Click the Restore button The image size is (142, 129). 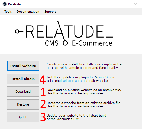point(23,104)
